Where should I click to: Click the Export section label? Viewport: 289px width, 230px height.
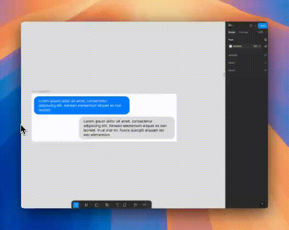pos(232,70)
